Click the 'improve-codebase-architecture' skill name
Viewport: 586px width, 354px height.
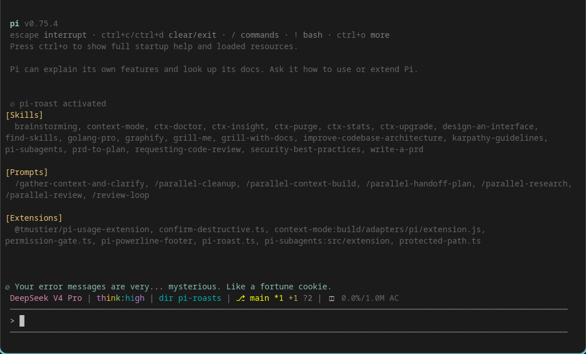(x=373, y=138)
